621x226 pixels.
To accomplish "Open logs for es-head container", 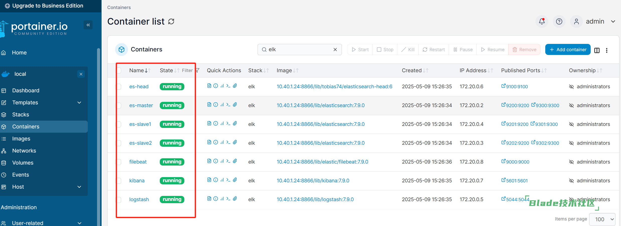I will (x=209, y=86).
